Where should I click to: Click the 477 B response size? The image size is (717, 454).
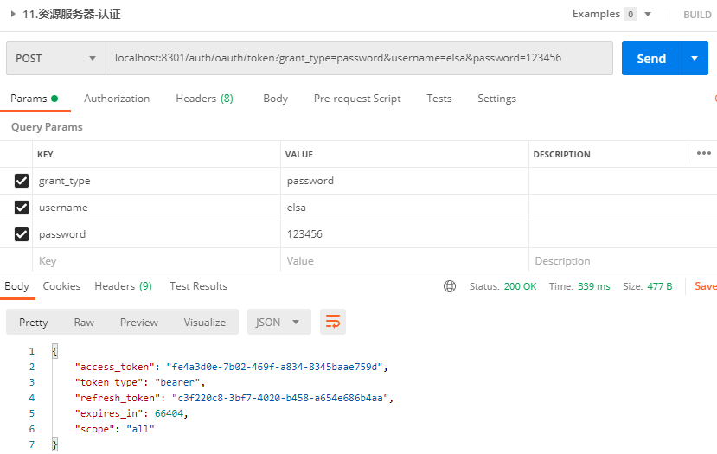click(659, 286)
